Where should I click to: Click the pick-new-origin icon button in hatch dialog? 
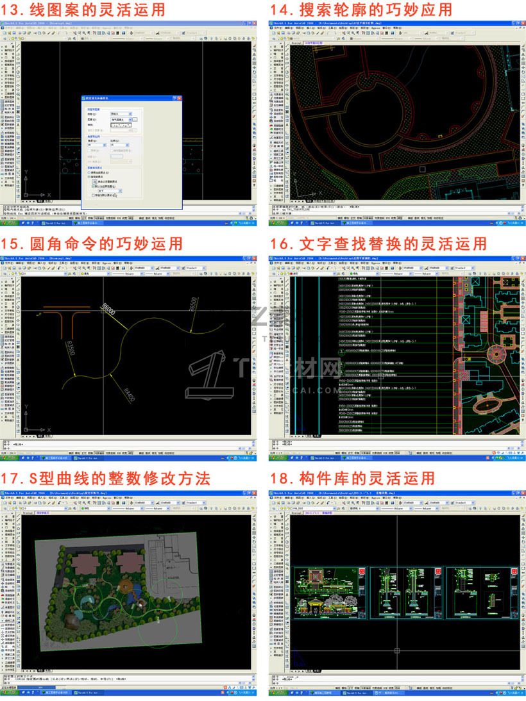[x=94, y=181]
